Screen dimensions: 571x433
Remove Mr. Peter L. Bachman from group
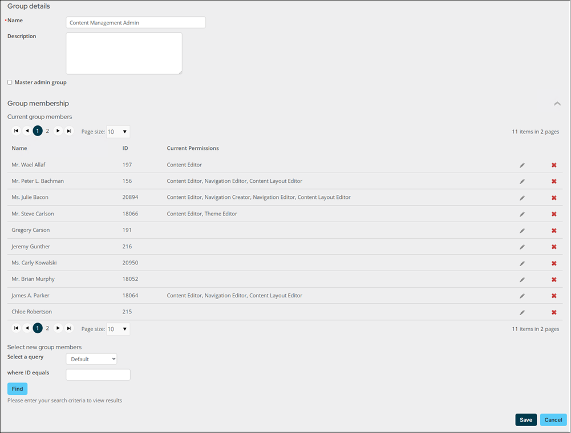click(554, 181)
